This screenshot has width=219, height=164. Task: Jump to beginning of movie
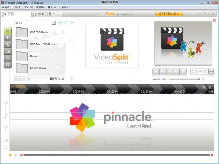click(x=163, y=71)
